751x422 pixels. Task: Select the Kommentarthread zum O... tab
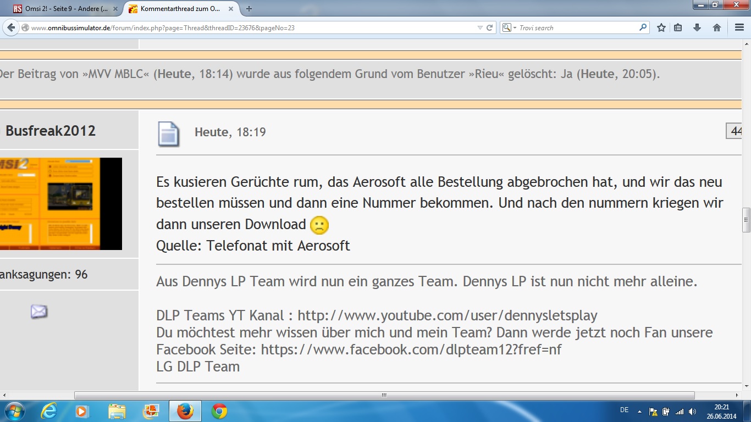click(x=181, y=9)
